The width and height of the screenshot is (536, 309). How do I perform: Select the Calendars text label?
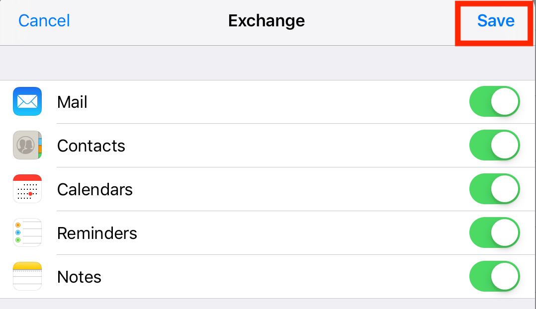click(95, 190)
